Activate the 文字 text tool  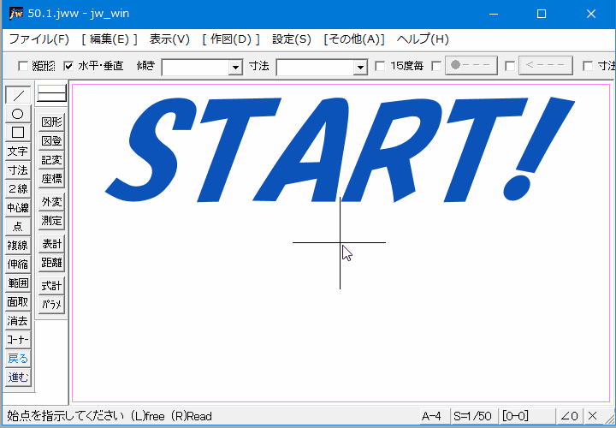click(x=18, y=151)
